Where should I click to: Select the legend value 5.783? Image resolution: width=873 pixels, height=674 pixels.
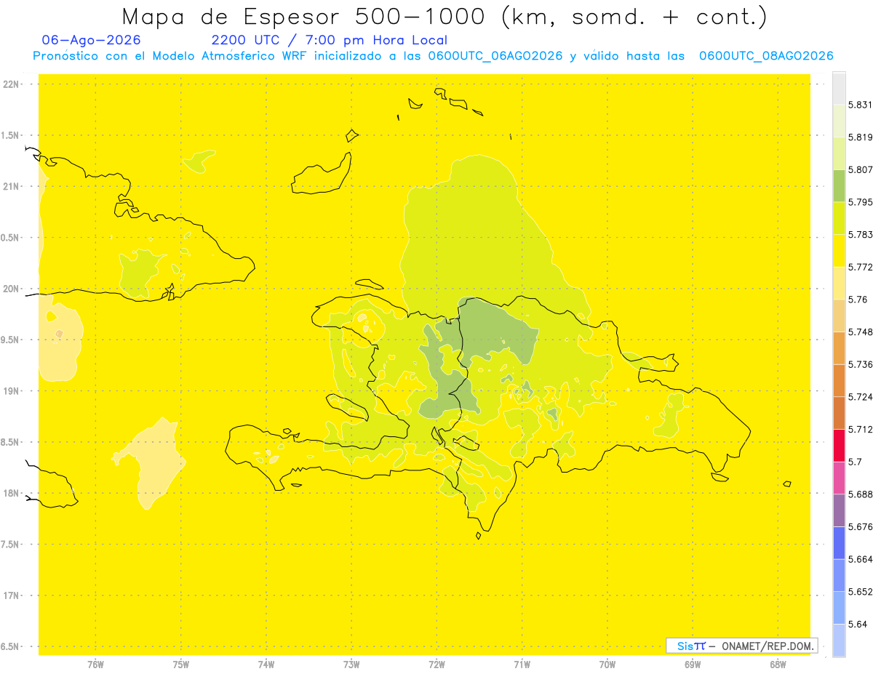[860, 235]
